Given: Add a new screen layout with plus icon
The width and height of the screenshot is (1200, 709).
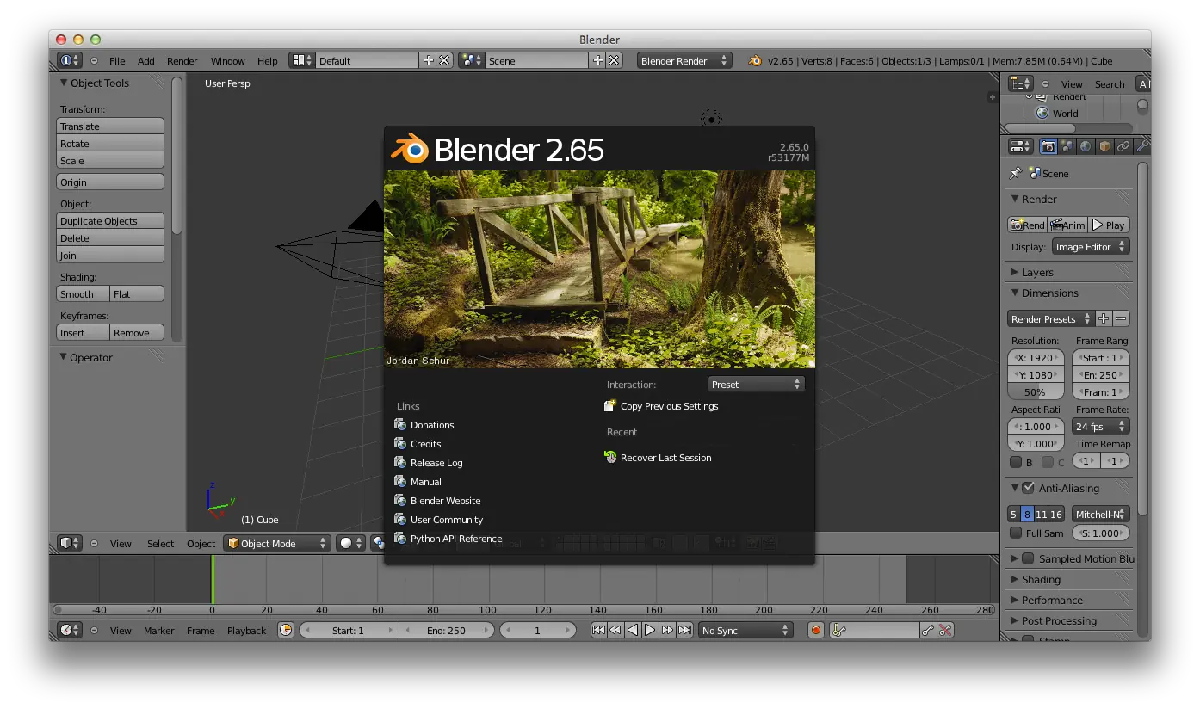Looking at the screenshot, I should (x=429, y=61).
